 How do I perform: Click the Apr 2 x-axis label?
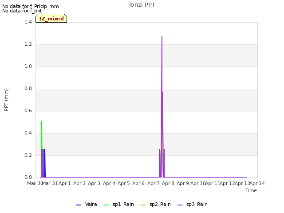click(79, 183)
